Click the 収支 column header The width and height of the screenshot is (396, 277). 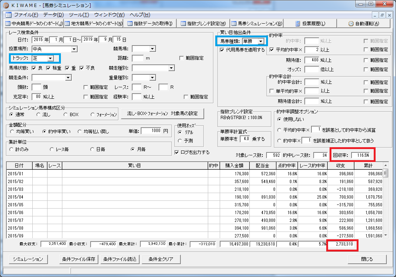[341, 166]
